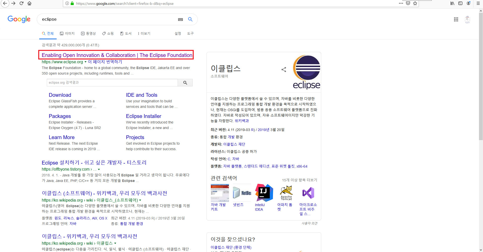483x252 pixels.
Task: Go back to the previous page
Action: coord(5,3)
